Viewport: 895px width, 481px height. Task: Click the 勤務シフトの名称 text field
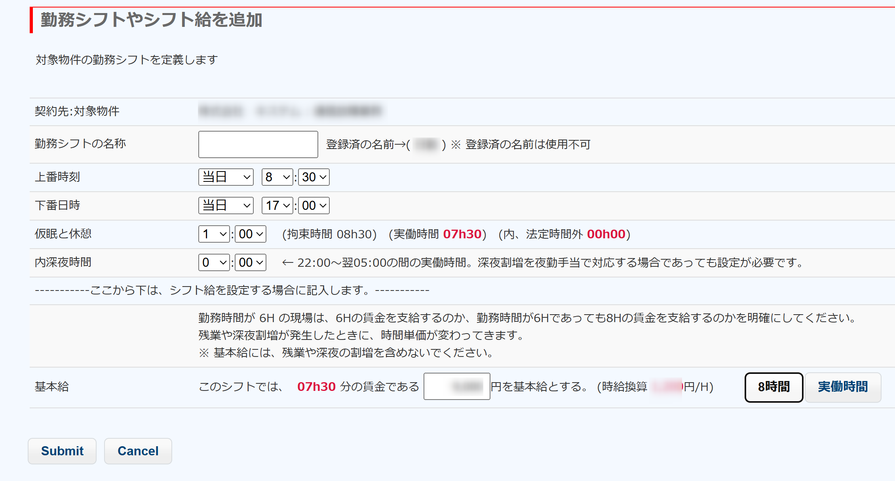258,145
